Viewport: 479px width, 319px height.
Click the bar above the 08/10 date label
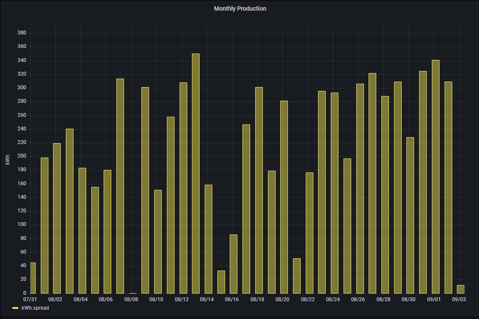tap(158, 241)
